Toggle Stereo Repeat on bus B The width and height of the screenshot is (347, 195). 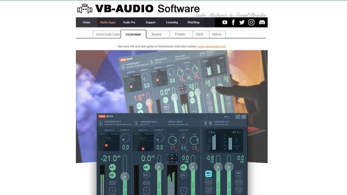point(239,182)
